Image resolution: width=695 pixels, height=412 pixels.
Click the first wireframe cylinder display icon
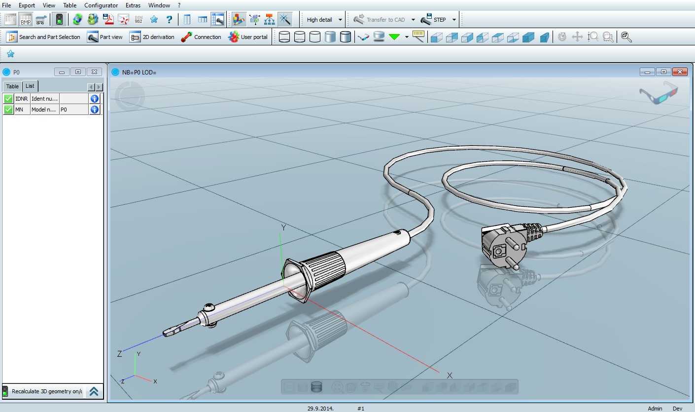coord(284,37)
